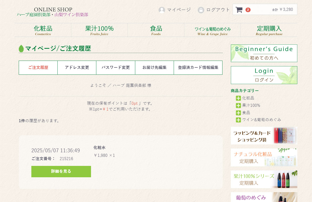Expand the 化粧品 category plus icon
Screen dimensions: 312x202
click(x=238, y=98)
